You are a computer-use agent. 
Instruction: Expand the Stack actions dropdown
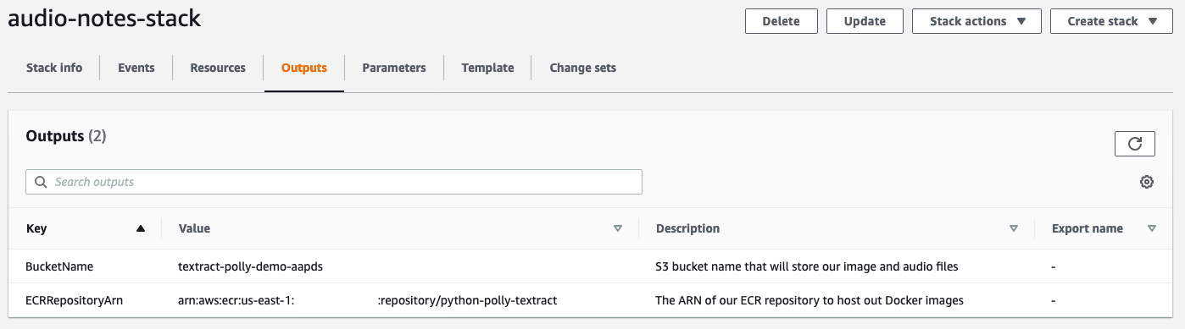pos(976,21)
